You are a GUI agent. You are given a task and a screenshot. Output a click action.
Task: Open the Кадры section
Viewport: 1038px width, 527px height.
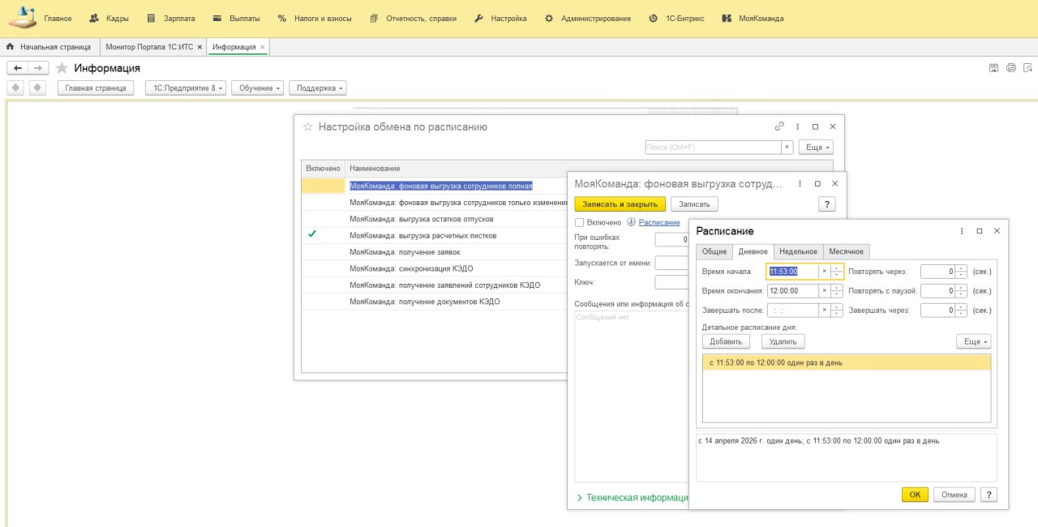[x=108, y=18]
